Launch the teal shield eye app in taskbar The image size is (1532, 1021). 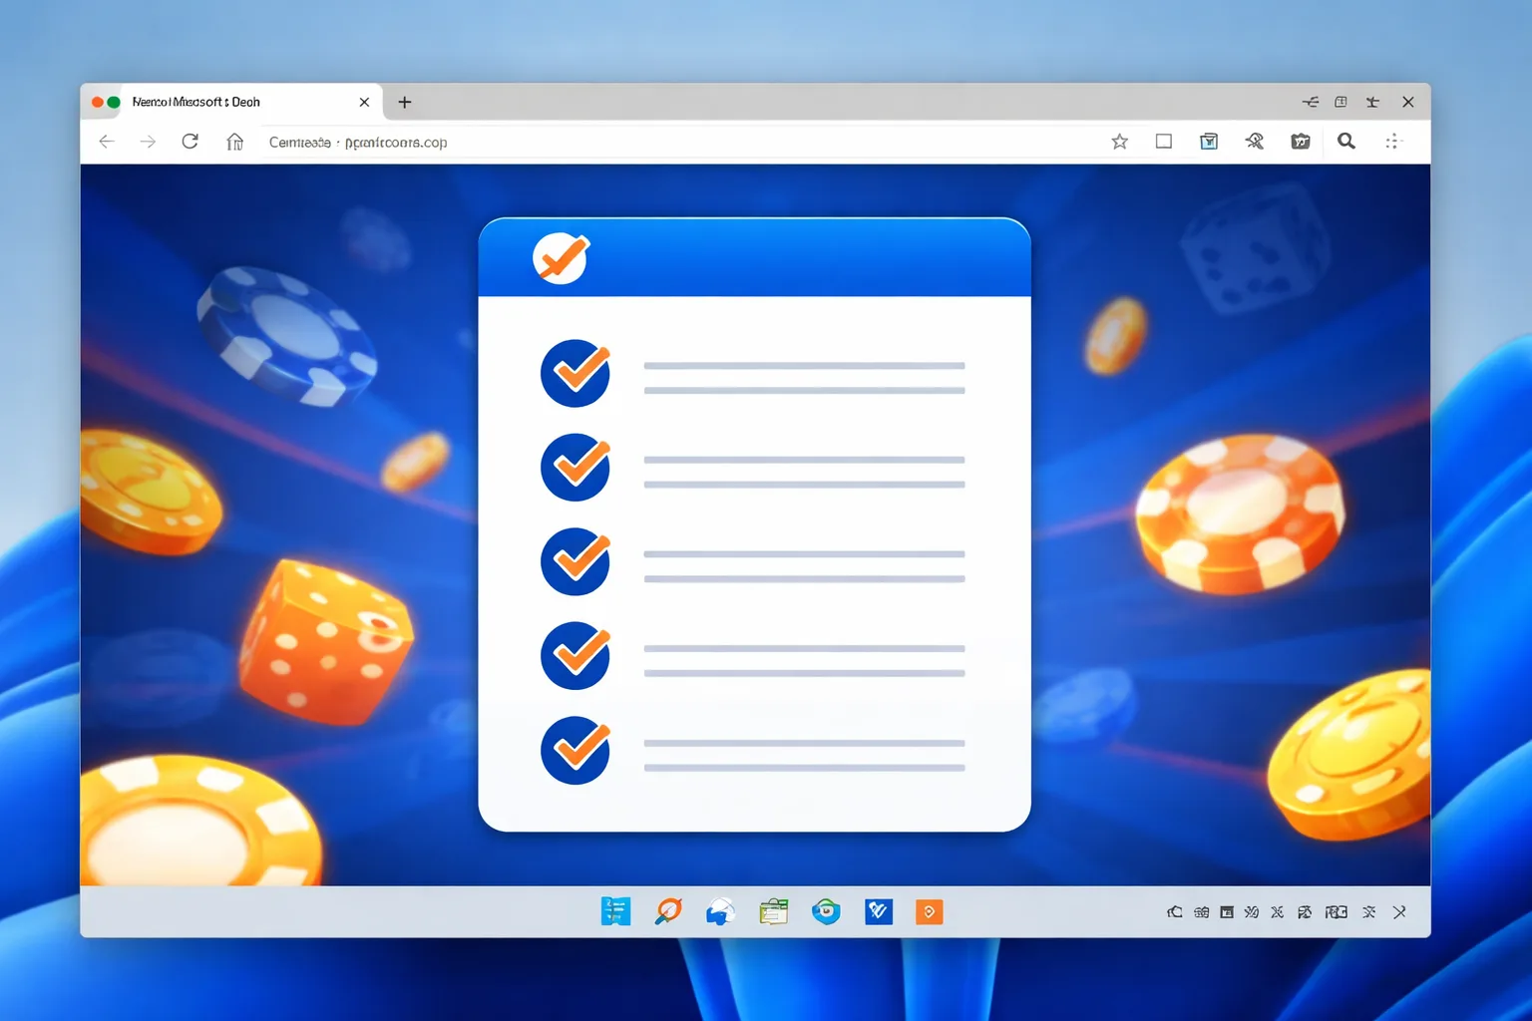(826, 911)
